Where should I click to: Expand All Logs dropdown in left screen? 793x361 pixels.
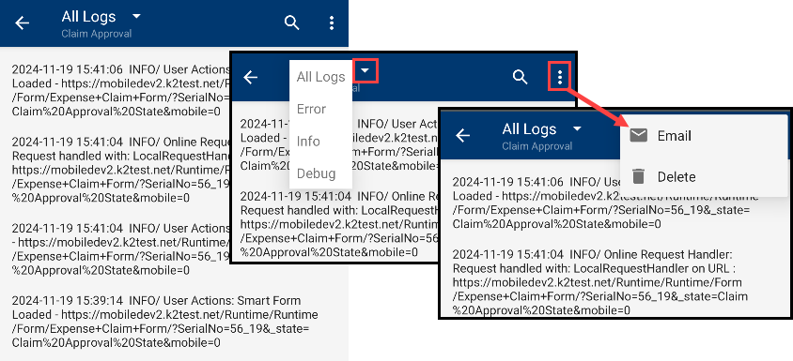coord(136,16)
